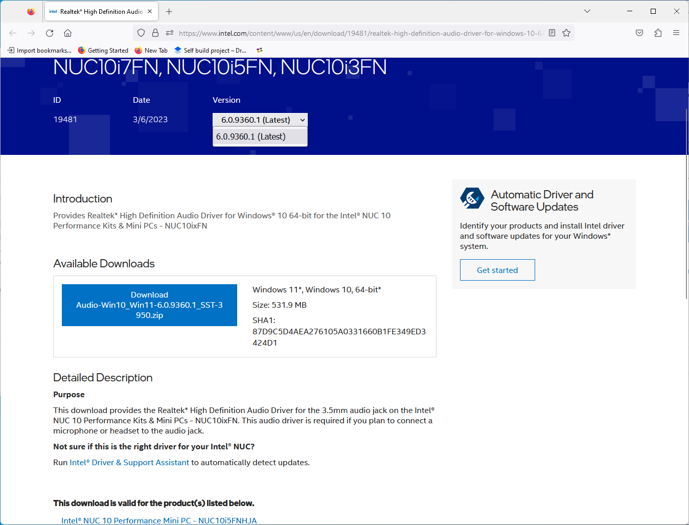Expand the Version dropdown selector
Screen dimensions: 689x525
[260, 120]
